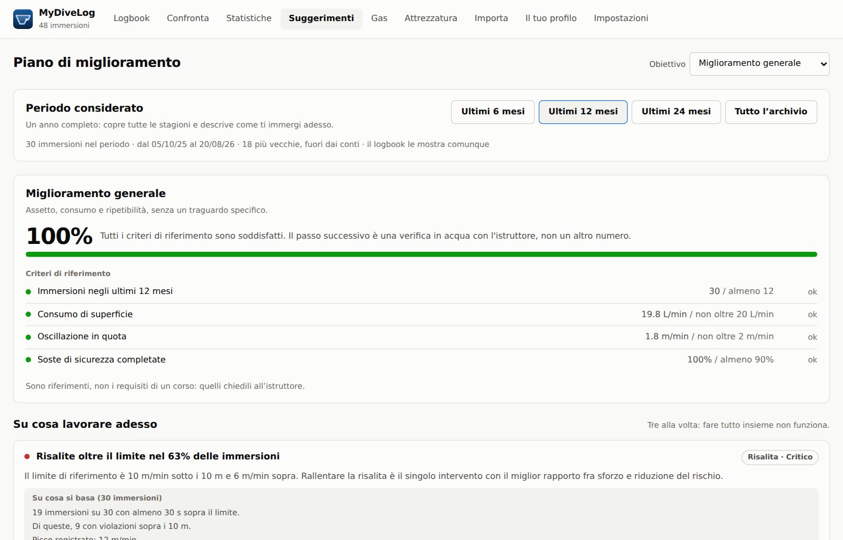Go to the Gas tab
The image size is (843, 540).
(379, 18)
